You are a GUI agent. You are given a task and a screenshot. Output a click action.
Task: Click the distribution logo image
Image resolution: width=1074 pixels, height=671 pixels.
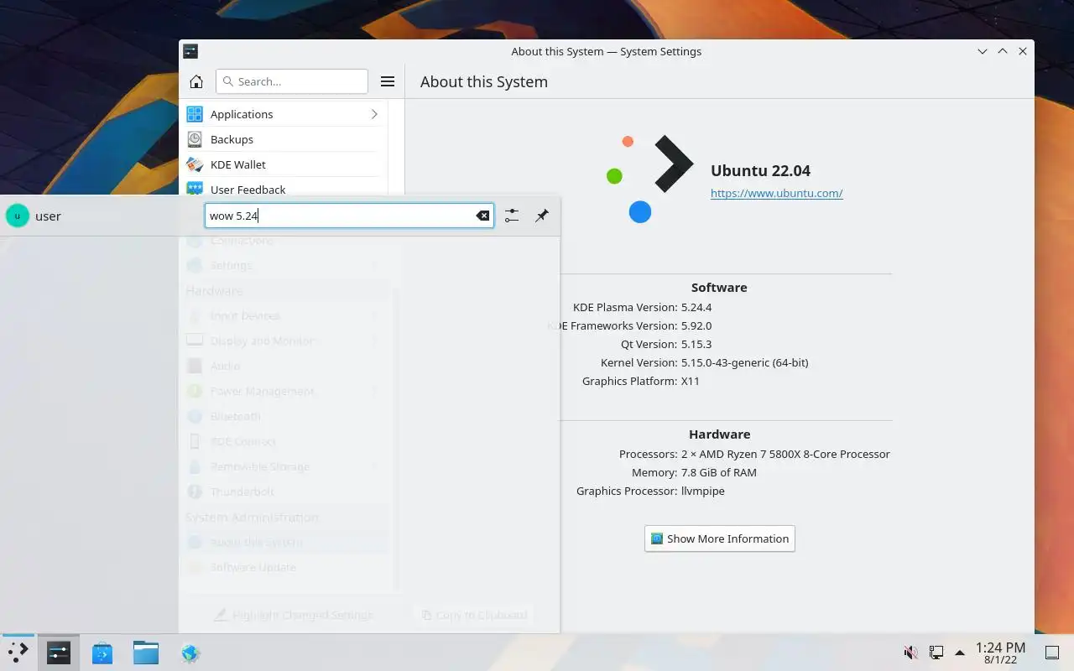pos(650,179)
